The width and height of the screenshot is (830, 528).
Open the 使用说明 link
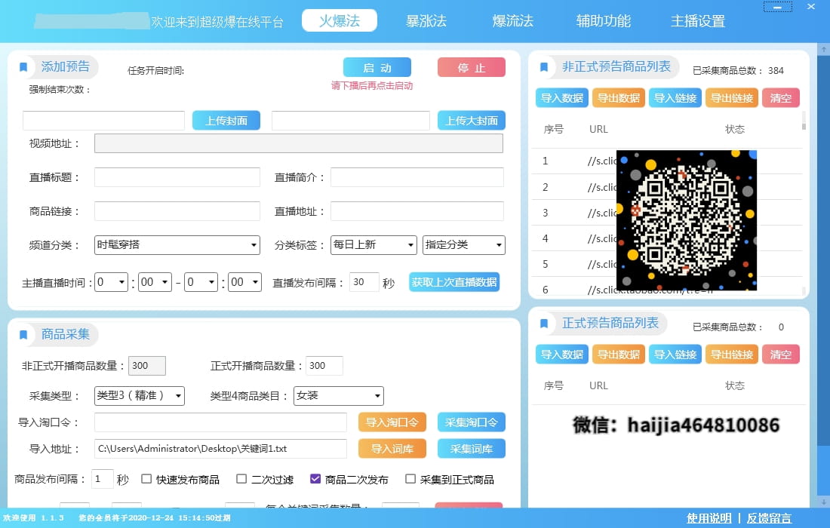coord(709,518)
